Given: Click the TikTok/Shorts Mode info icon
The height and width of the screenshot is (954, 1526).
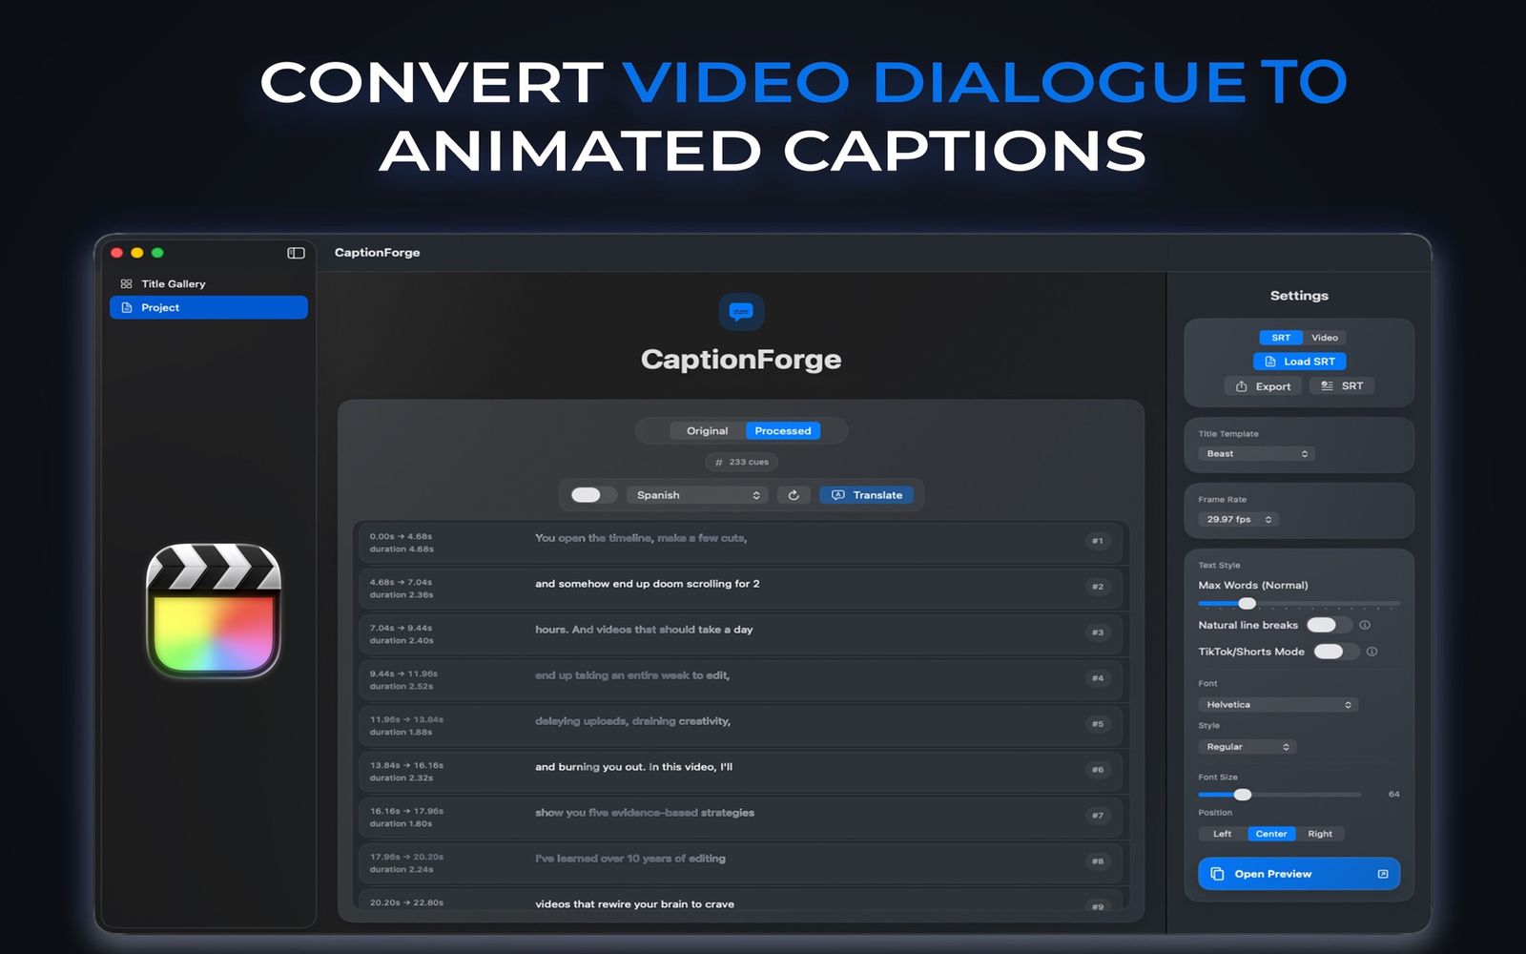Looking at the screenshot, I should (1371, 652).
